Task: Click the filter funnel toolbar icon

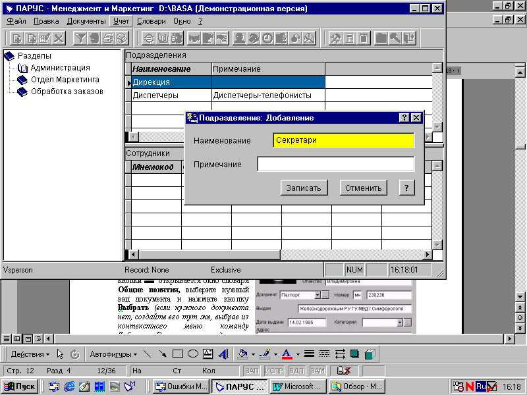Action: pyautogui.click(x=80, y=38)
